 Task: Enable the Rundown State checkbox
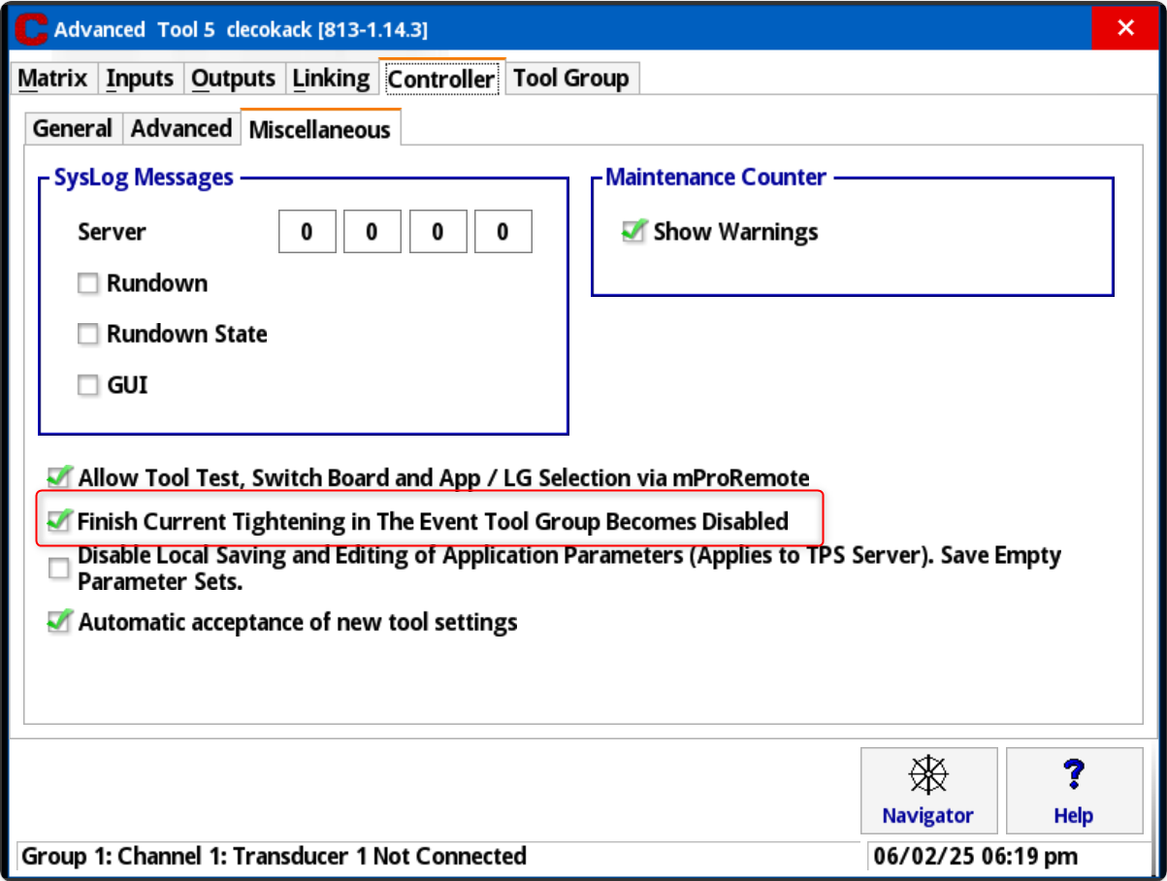point(88,334)
